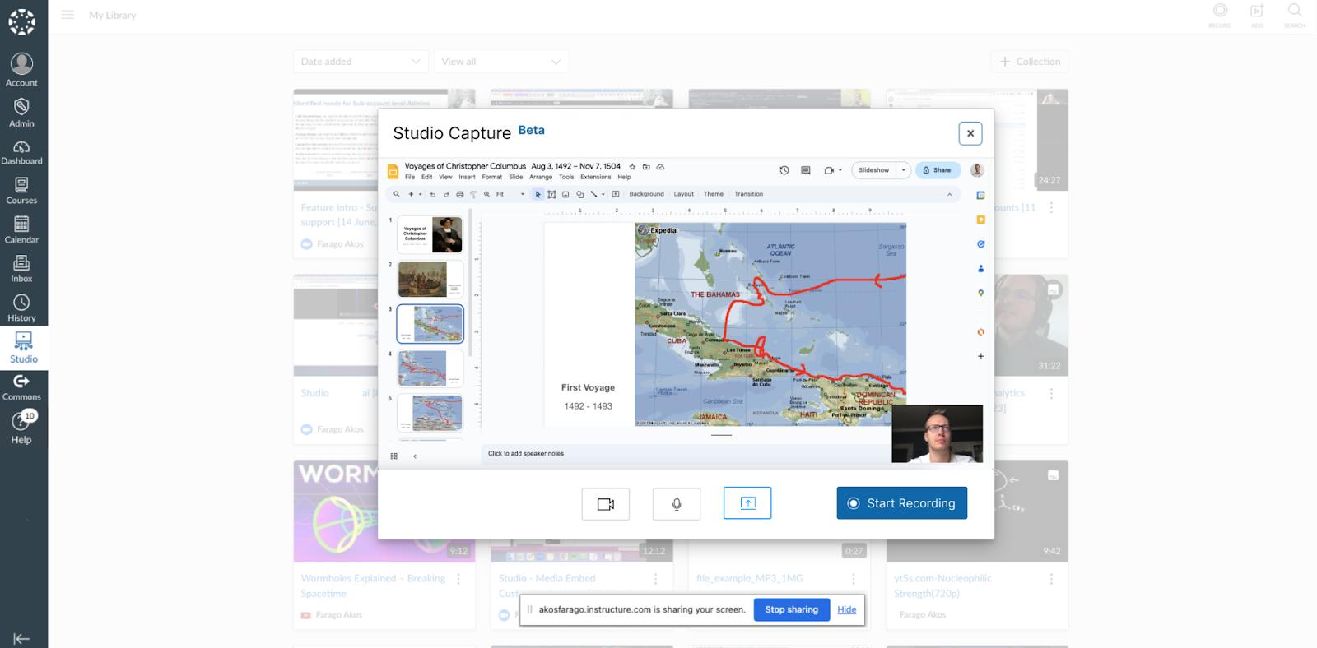
Task: Open Courses in the sidebar
Action: click(21, 191)
